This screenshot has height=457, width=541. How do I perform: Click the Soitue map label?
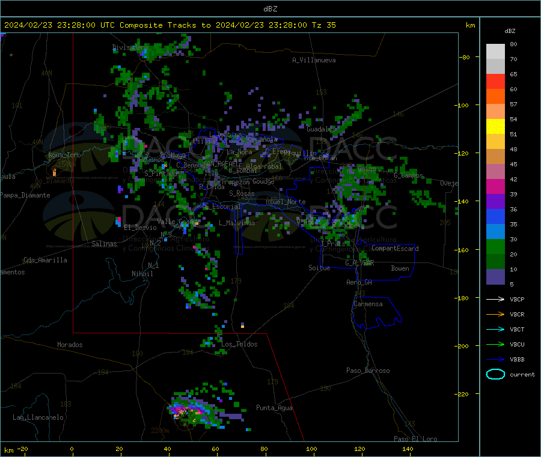click(x=319, y=268)
